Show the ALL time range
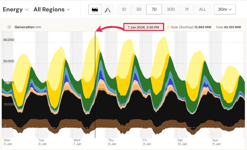 coord(202,10)
